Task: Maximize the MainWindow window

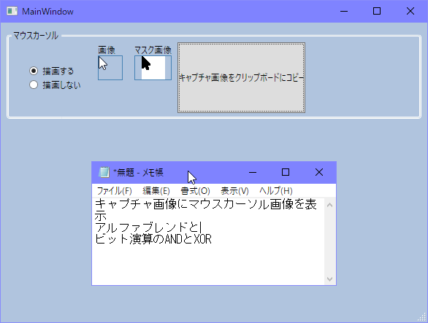Action: (377, 11)
